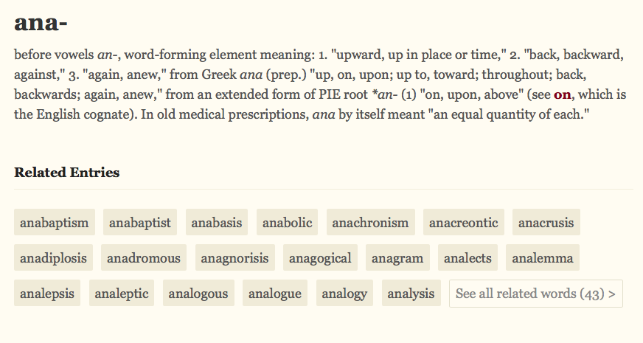Open the anagogical related entry

click(320, 258)
